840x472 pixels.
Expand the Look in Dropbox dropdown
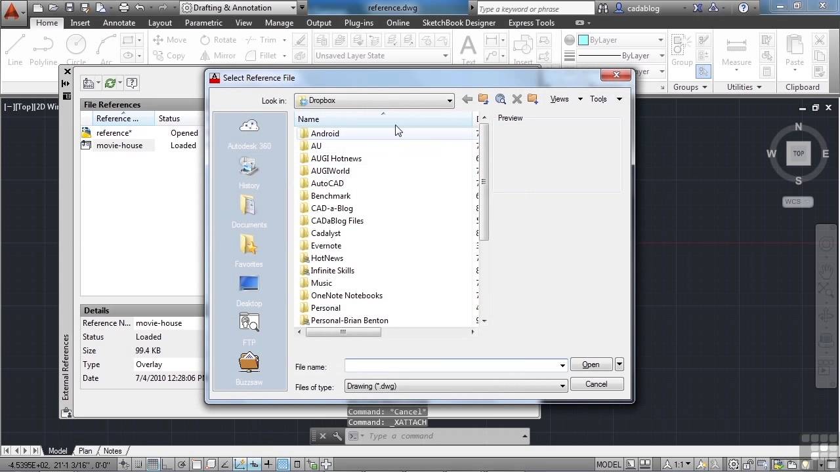(x=450, y=100)
